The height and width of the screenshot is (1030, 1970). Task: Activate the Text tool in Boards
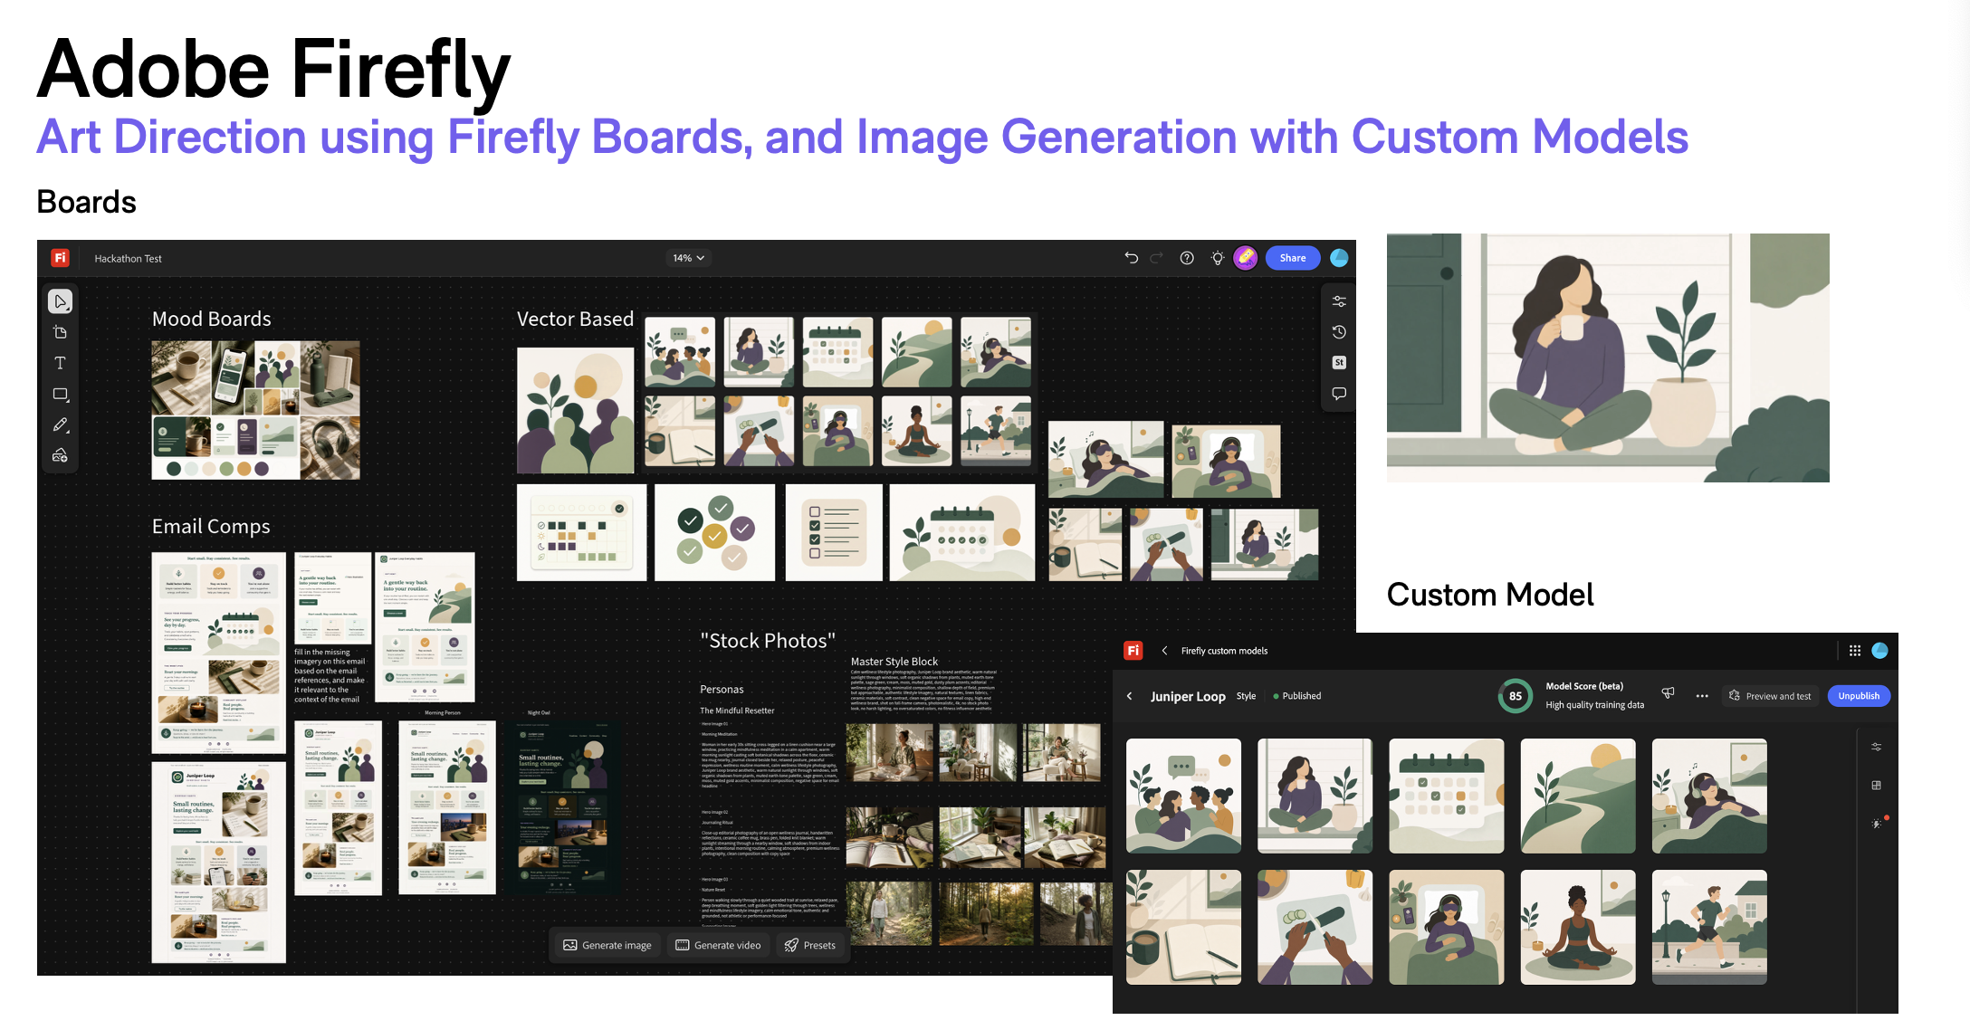61,363
